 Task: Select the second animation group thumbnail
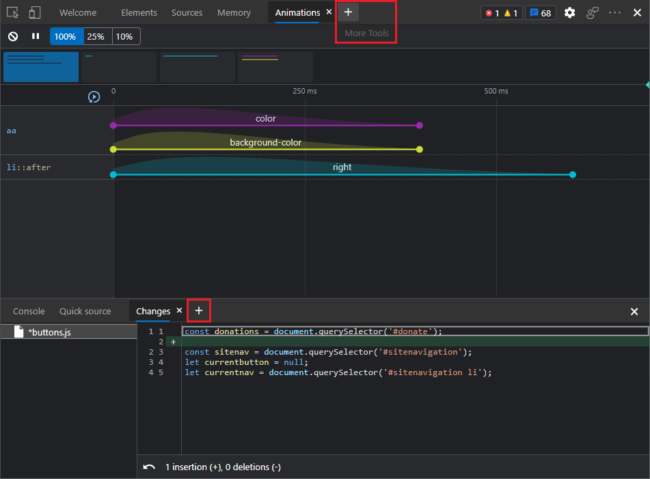(119, 67)
